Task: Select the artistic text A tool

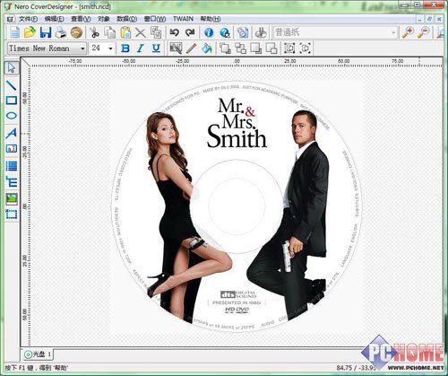Action: pyautogui.click(x=12, y=133)
